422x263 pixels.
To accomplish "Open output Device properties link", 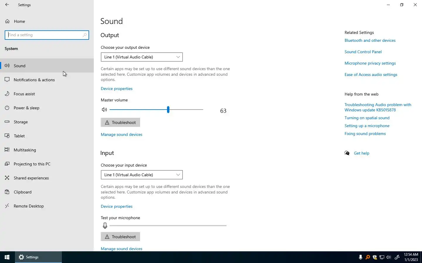I will [x=117, y=89].
